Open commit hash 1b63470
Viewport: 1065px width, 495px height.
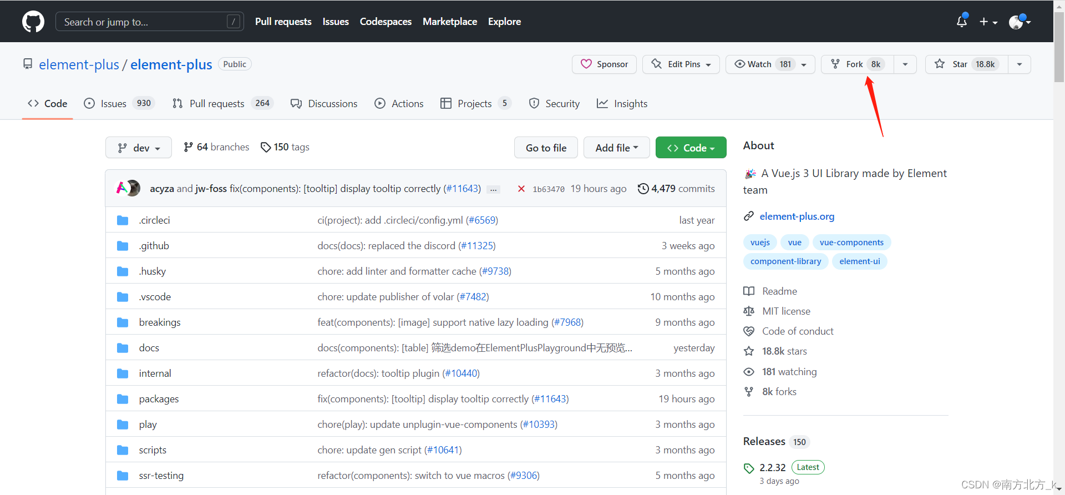[x=549, y=189]
